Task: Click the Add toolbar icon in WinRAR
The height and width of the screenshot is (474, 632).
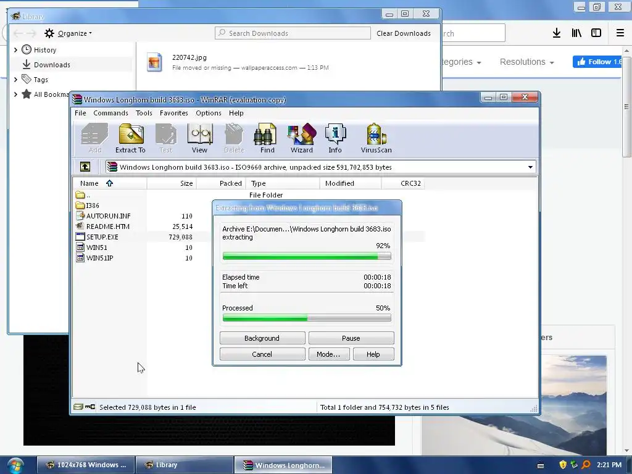Action: point(94,138)
